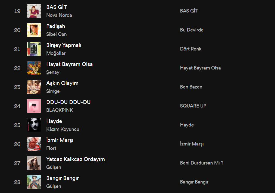Screen dimensions: 275x193
Task: Click the Bangır Bangır album cover thumbnail
Action: pos(34,182)
